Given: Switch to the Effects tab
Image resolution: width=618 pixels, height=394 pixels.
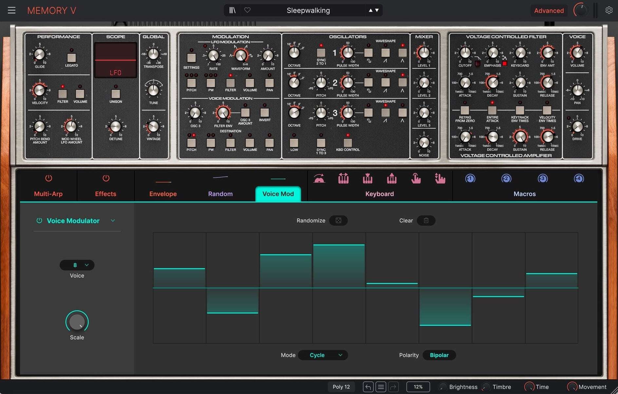Looking at the screenshot, I should (106, 194).
